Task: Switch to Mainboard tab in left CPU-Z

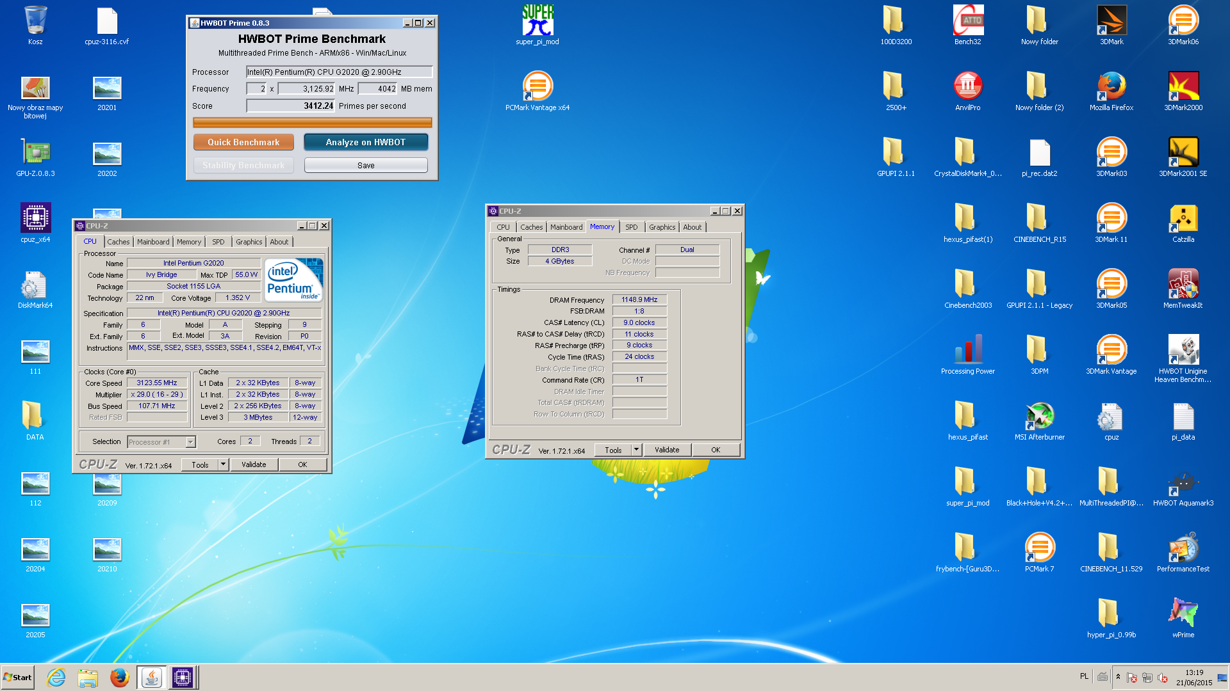Action: click(x=153, y=242)
